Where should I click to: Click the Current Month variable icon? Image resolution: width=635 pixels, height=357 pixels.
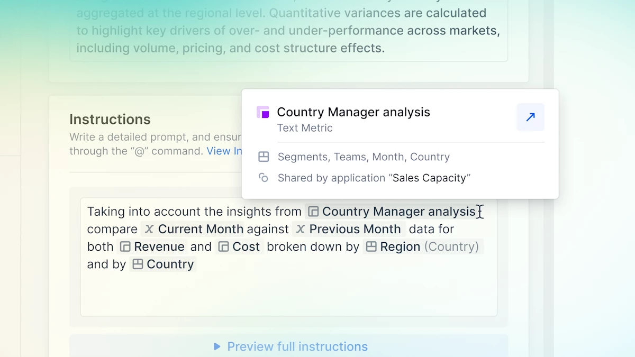tap(149, 229)
